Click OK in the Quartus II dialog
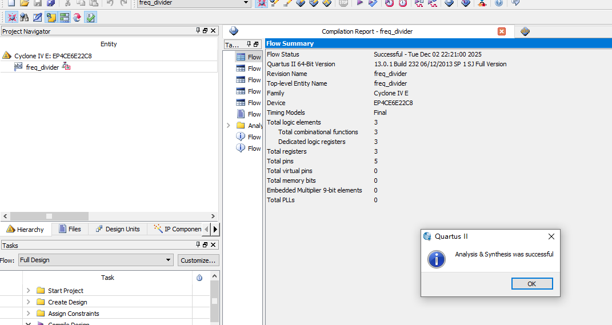 [x=532, y=284]
